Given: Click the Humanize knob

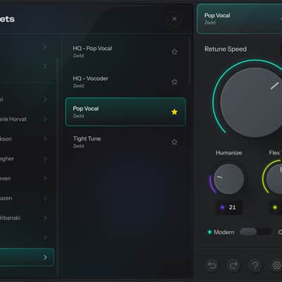Looking at the screenshot, I should (228, 179).
